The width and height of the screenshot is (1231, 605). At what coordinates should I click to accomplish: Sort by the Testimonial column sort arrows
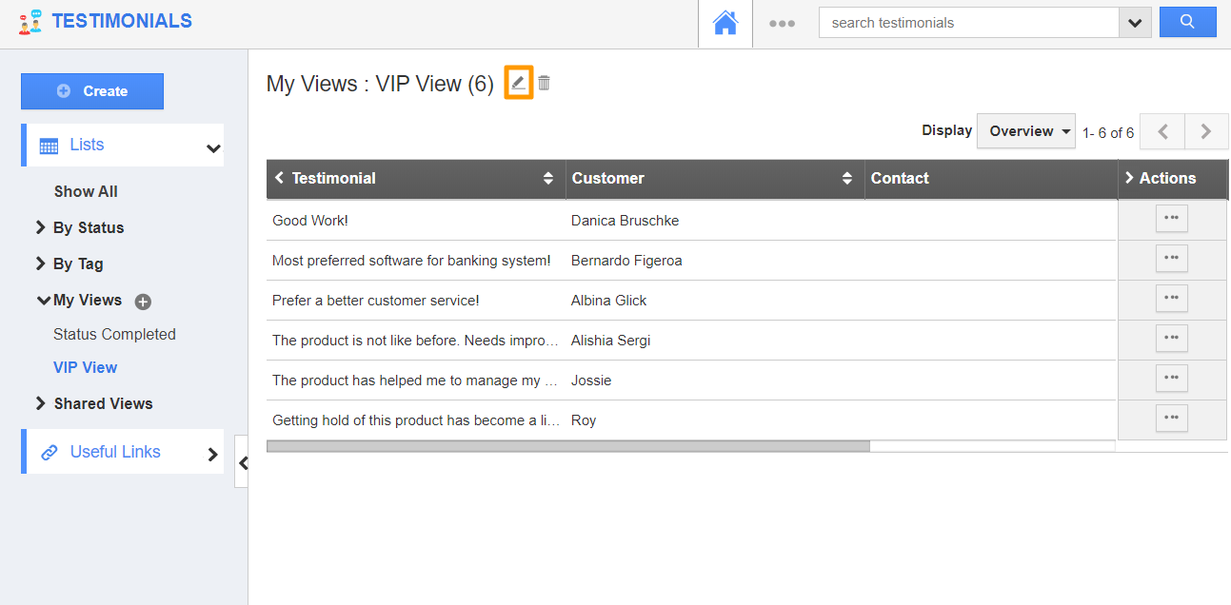point(548,178)
